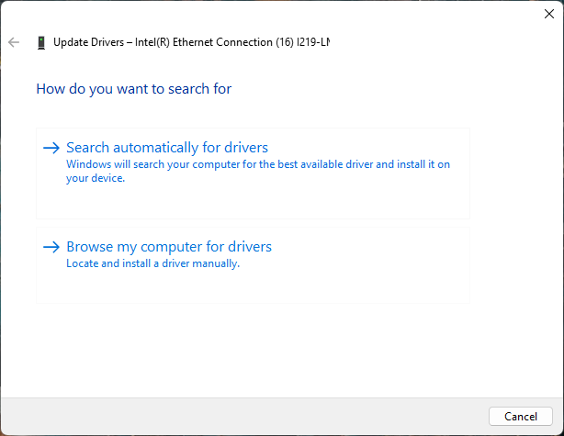Click the 'How do you want to search for' heading

tap(133, 89)
